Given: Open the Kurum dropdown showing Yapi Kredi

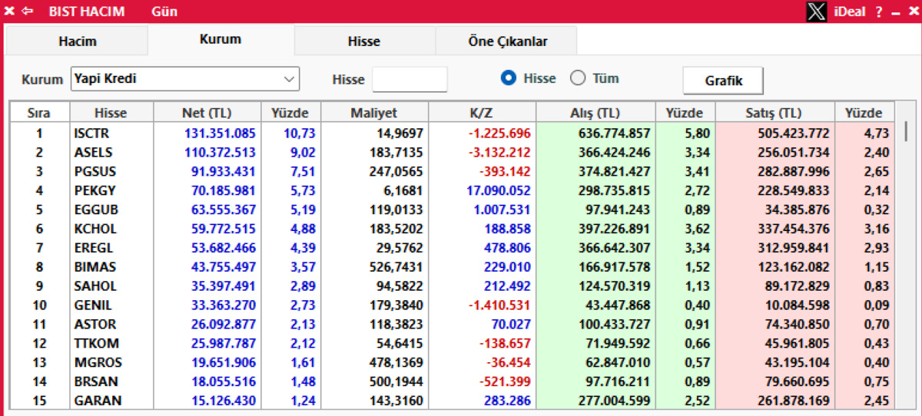Looking at the screenshot, I should point(184,78).
